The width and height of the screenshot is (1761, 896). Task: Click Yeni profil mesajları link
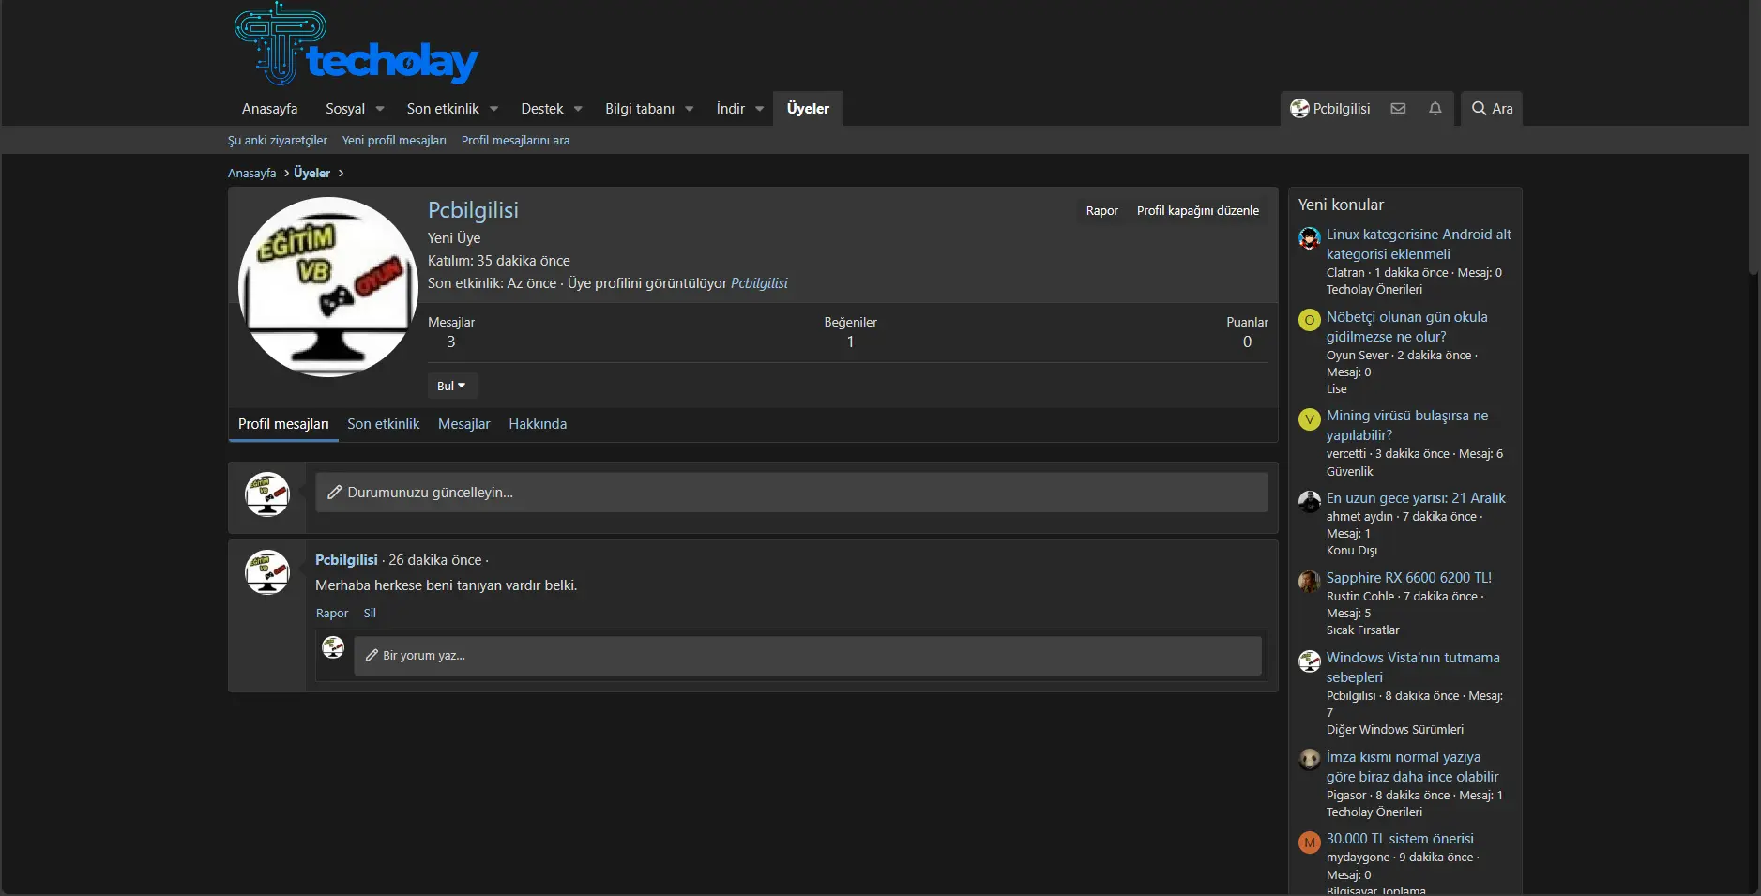(394, 141)
